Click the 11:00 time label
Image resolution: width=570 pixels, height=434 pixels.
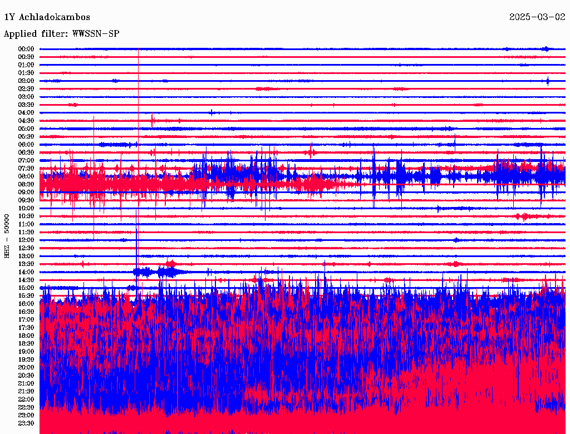[26, 224]
